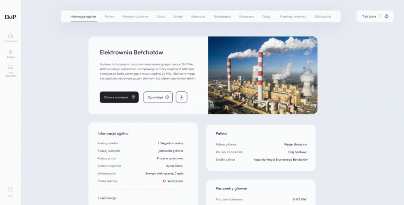Click the System wsparcia label
The image size is (404, 205).
109,166
